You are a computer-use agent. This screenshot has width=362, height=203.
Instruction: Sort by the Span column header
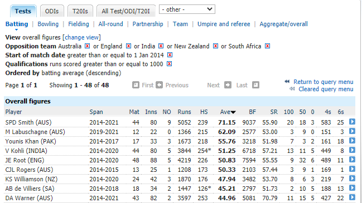tap(96, 112)
